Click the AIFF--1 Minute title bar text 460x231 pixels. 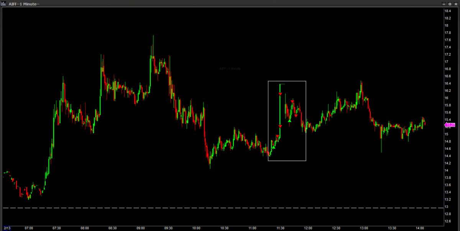tap(24, 4)
